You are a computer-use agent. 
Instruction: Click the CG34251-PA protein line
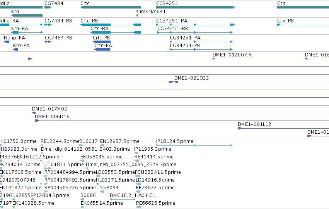201,42
